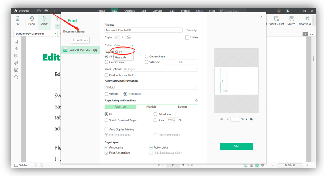324x176 pixels.
Task: Open the Protect menu tab
Action: pos(185,11)
